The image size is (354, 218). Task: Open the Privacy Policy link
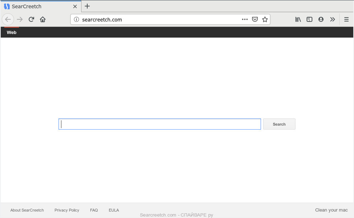[x=67, y=210]
